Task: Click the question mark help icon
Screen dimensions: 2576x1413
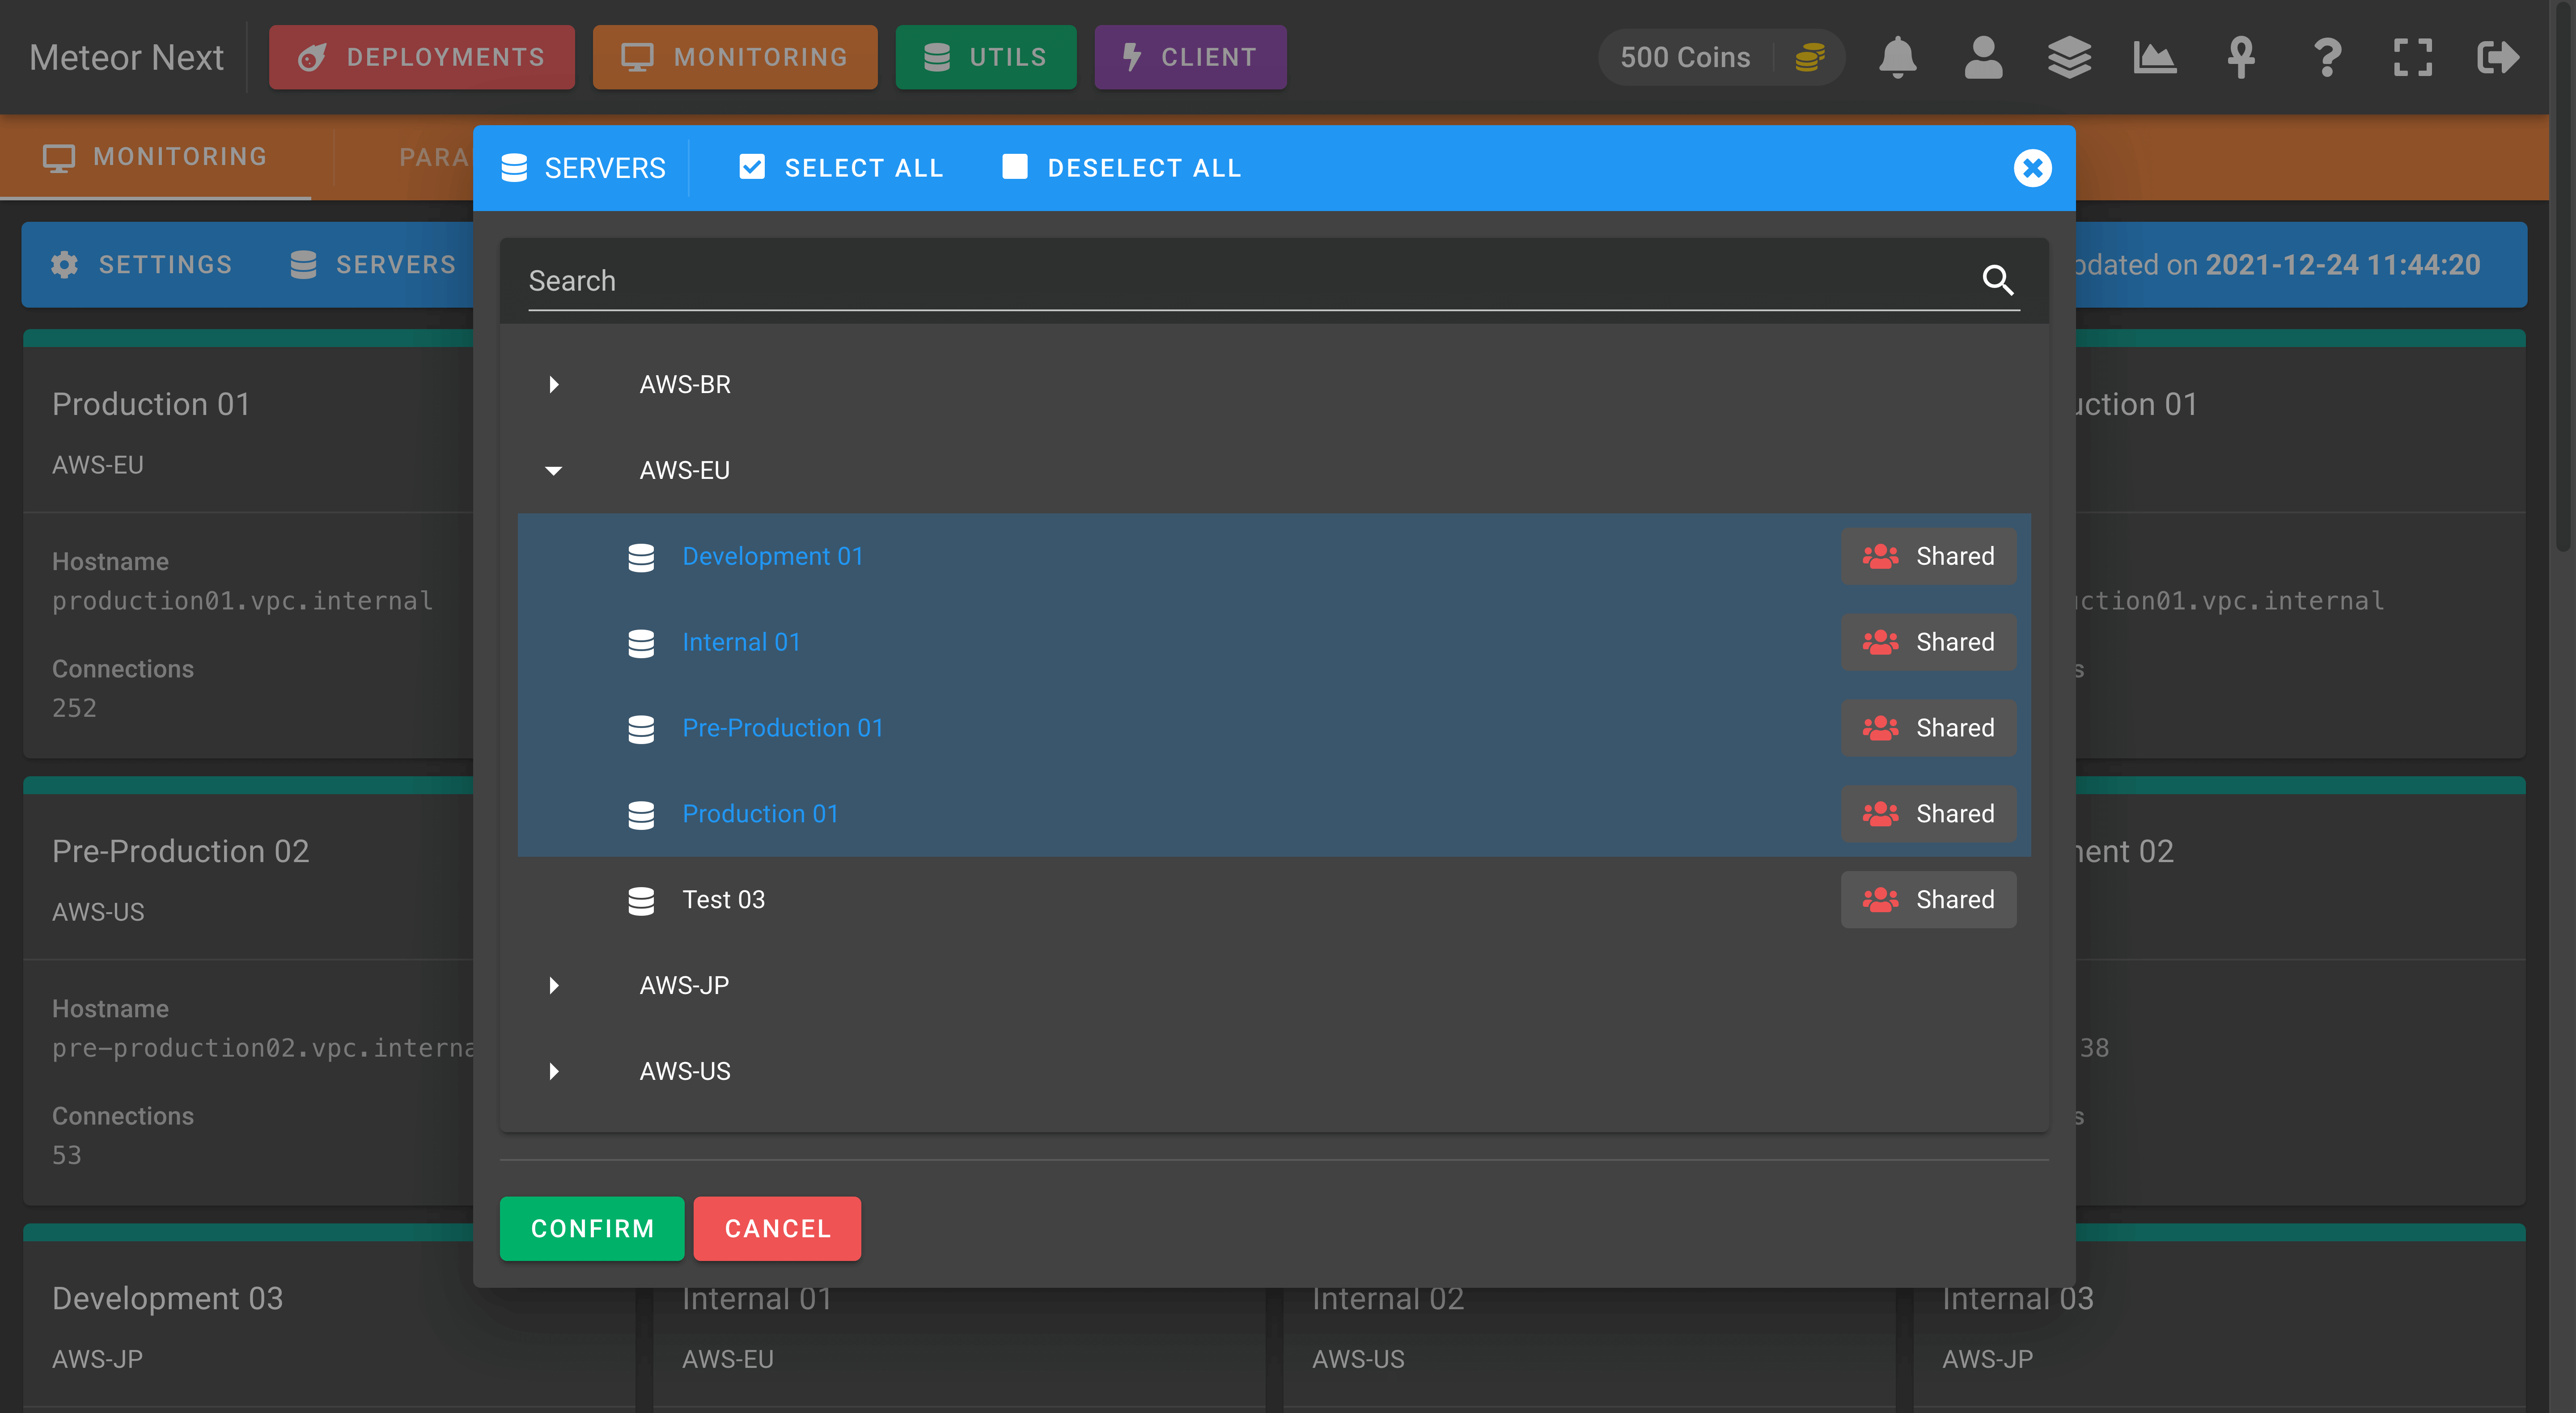Action: point(2327,57)
